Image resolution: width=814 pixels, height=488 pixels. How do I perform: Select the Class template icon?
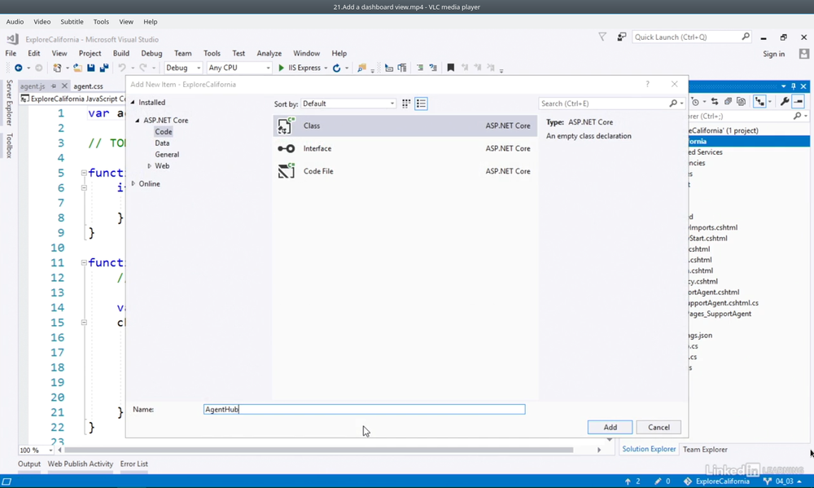(x=286, y=126)
